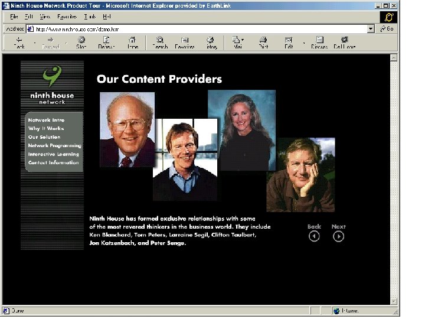Click the status bar page icon beside Done

click(6, 311)
